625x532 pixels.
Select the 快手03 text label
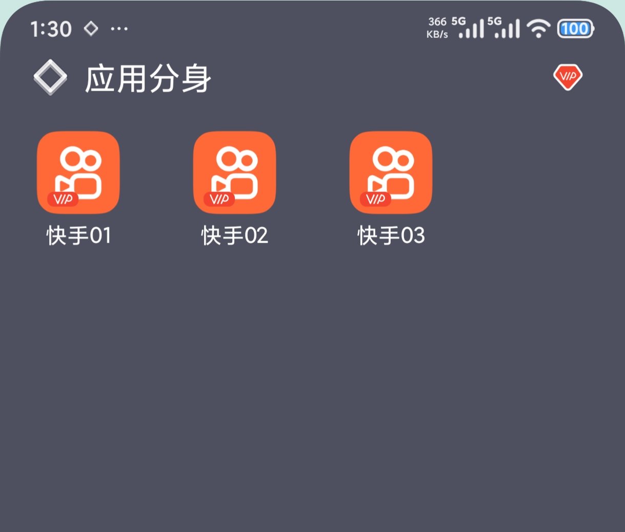[391, 236]
